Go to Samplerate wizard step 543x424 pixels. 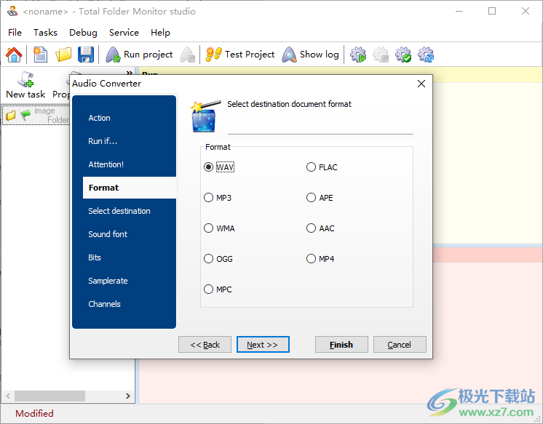click(x=108, y=281)
